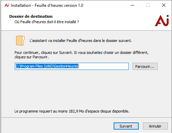Screen dimensions: 172x133
Task: Click the 'C:\Program Files (x86)' path portion
Action: 34,66
